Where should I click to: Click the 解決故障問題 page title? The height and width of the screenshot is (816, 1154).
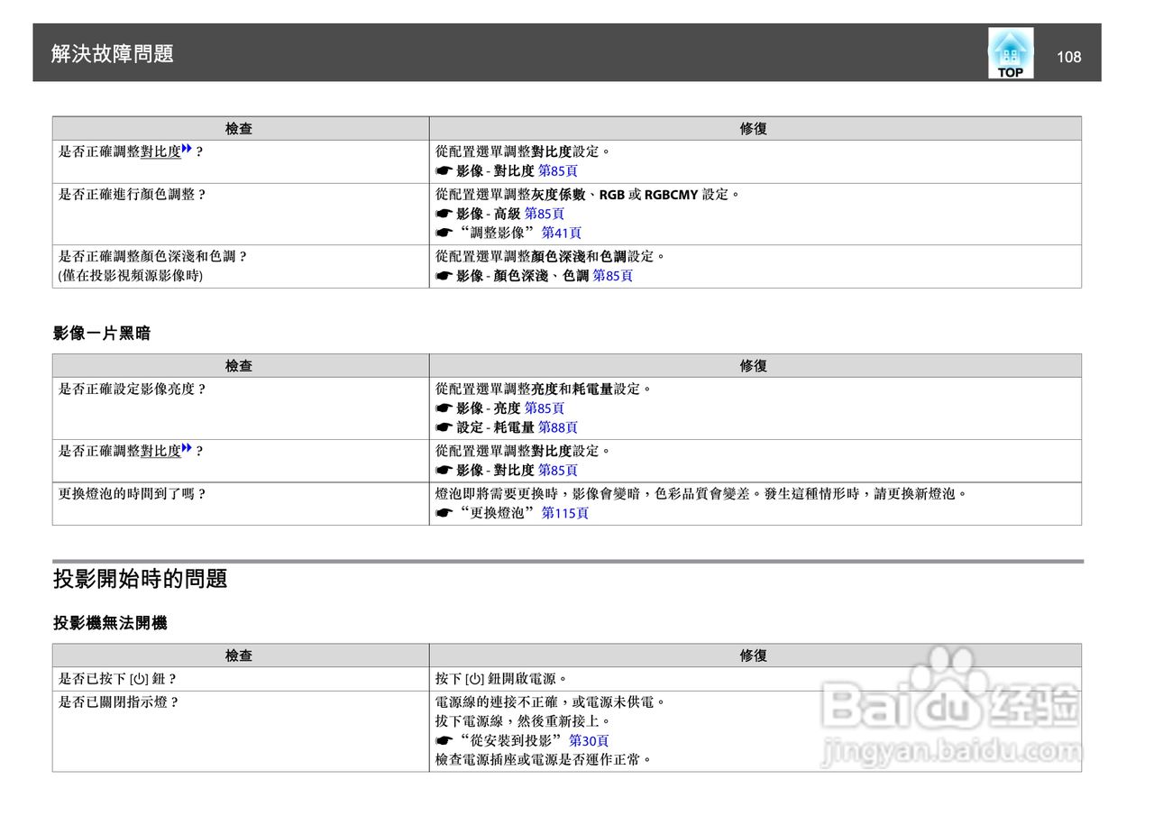point(112,54)
